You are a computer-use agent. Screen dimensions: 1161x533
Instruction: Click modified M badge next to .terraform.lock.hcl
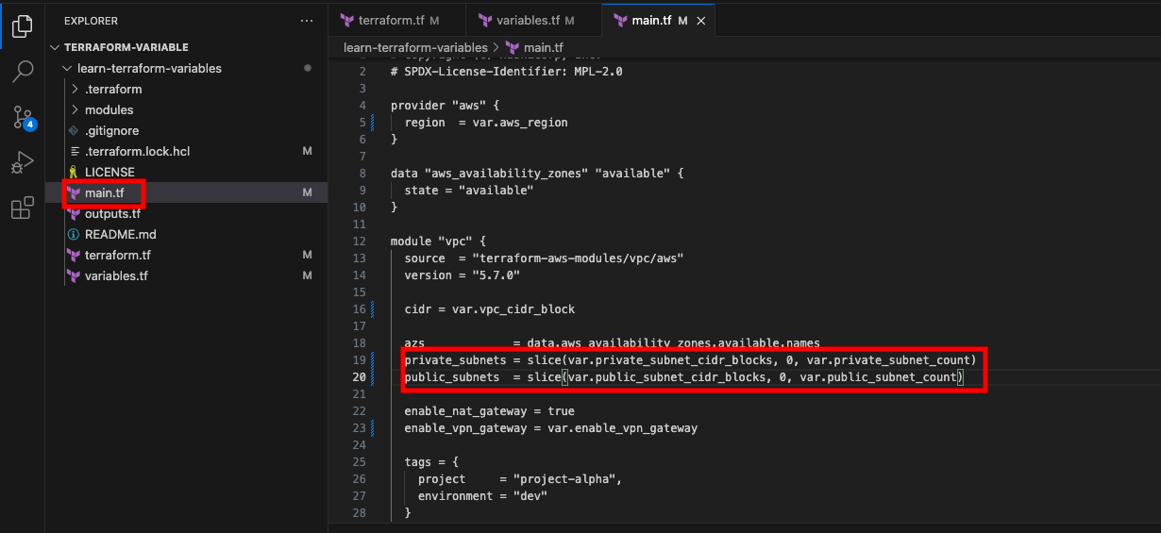[x=307, y=152]
